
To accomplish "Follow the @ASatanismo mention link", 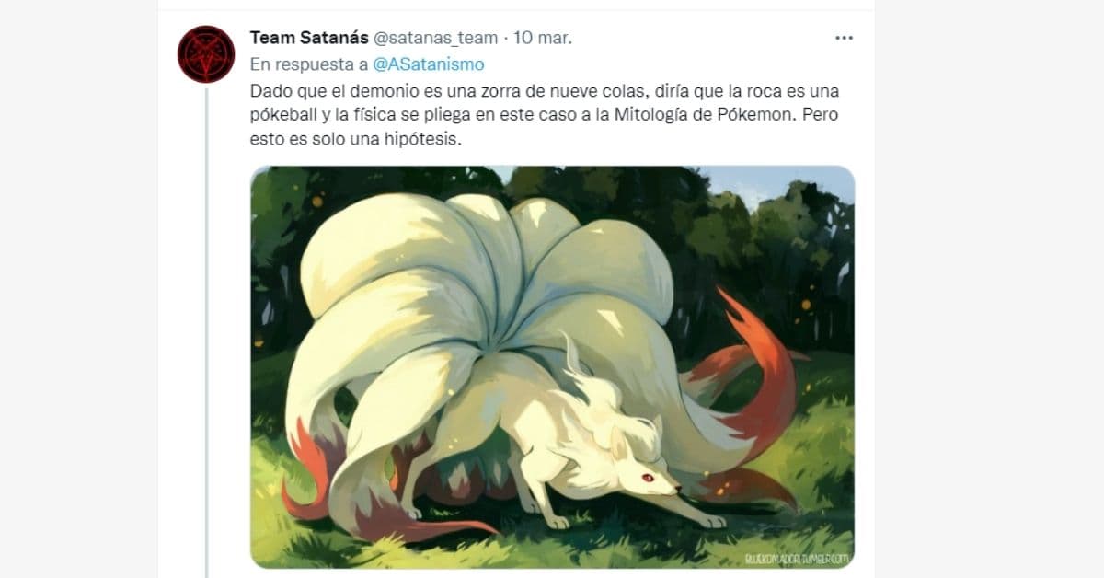I will 429,64.
